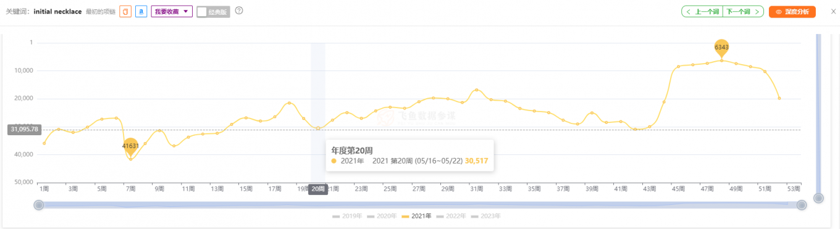The image size is (840, 229).
Task: Click the orange copy keyword icon
Action: tap(125, 12)
